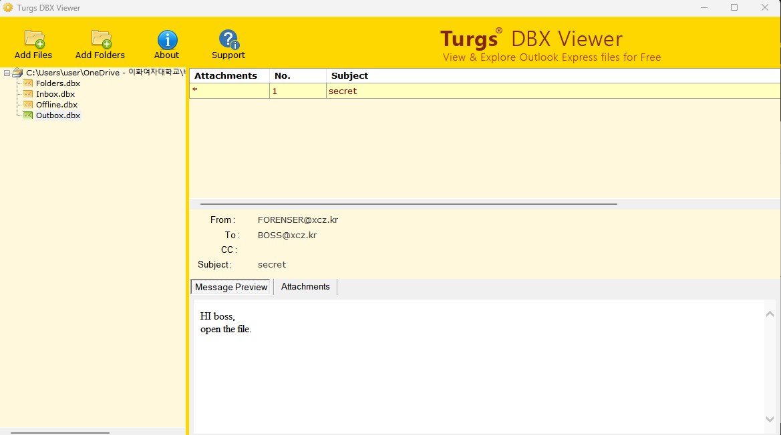Click the Add Folders icon

[101, 39]
